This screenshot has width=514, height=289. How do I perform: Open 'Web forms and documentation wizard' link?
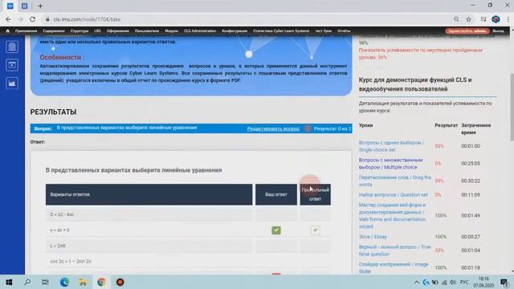click(393, 216)
